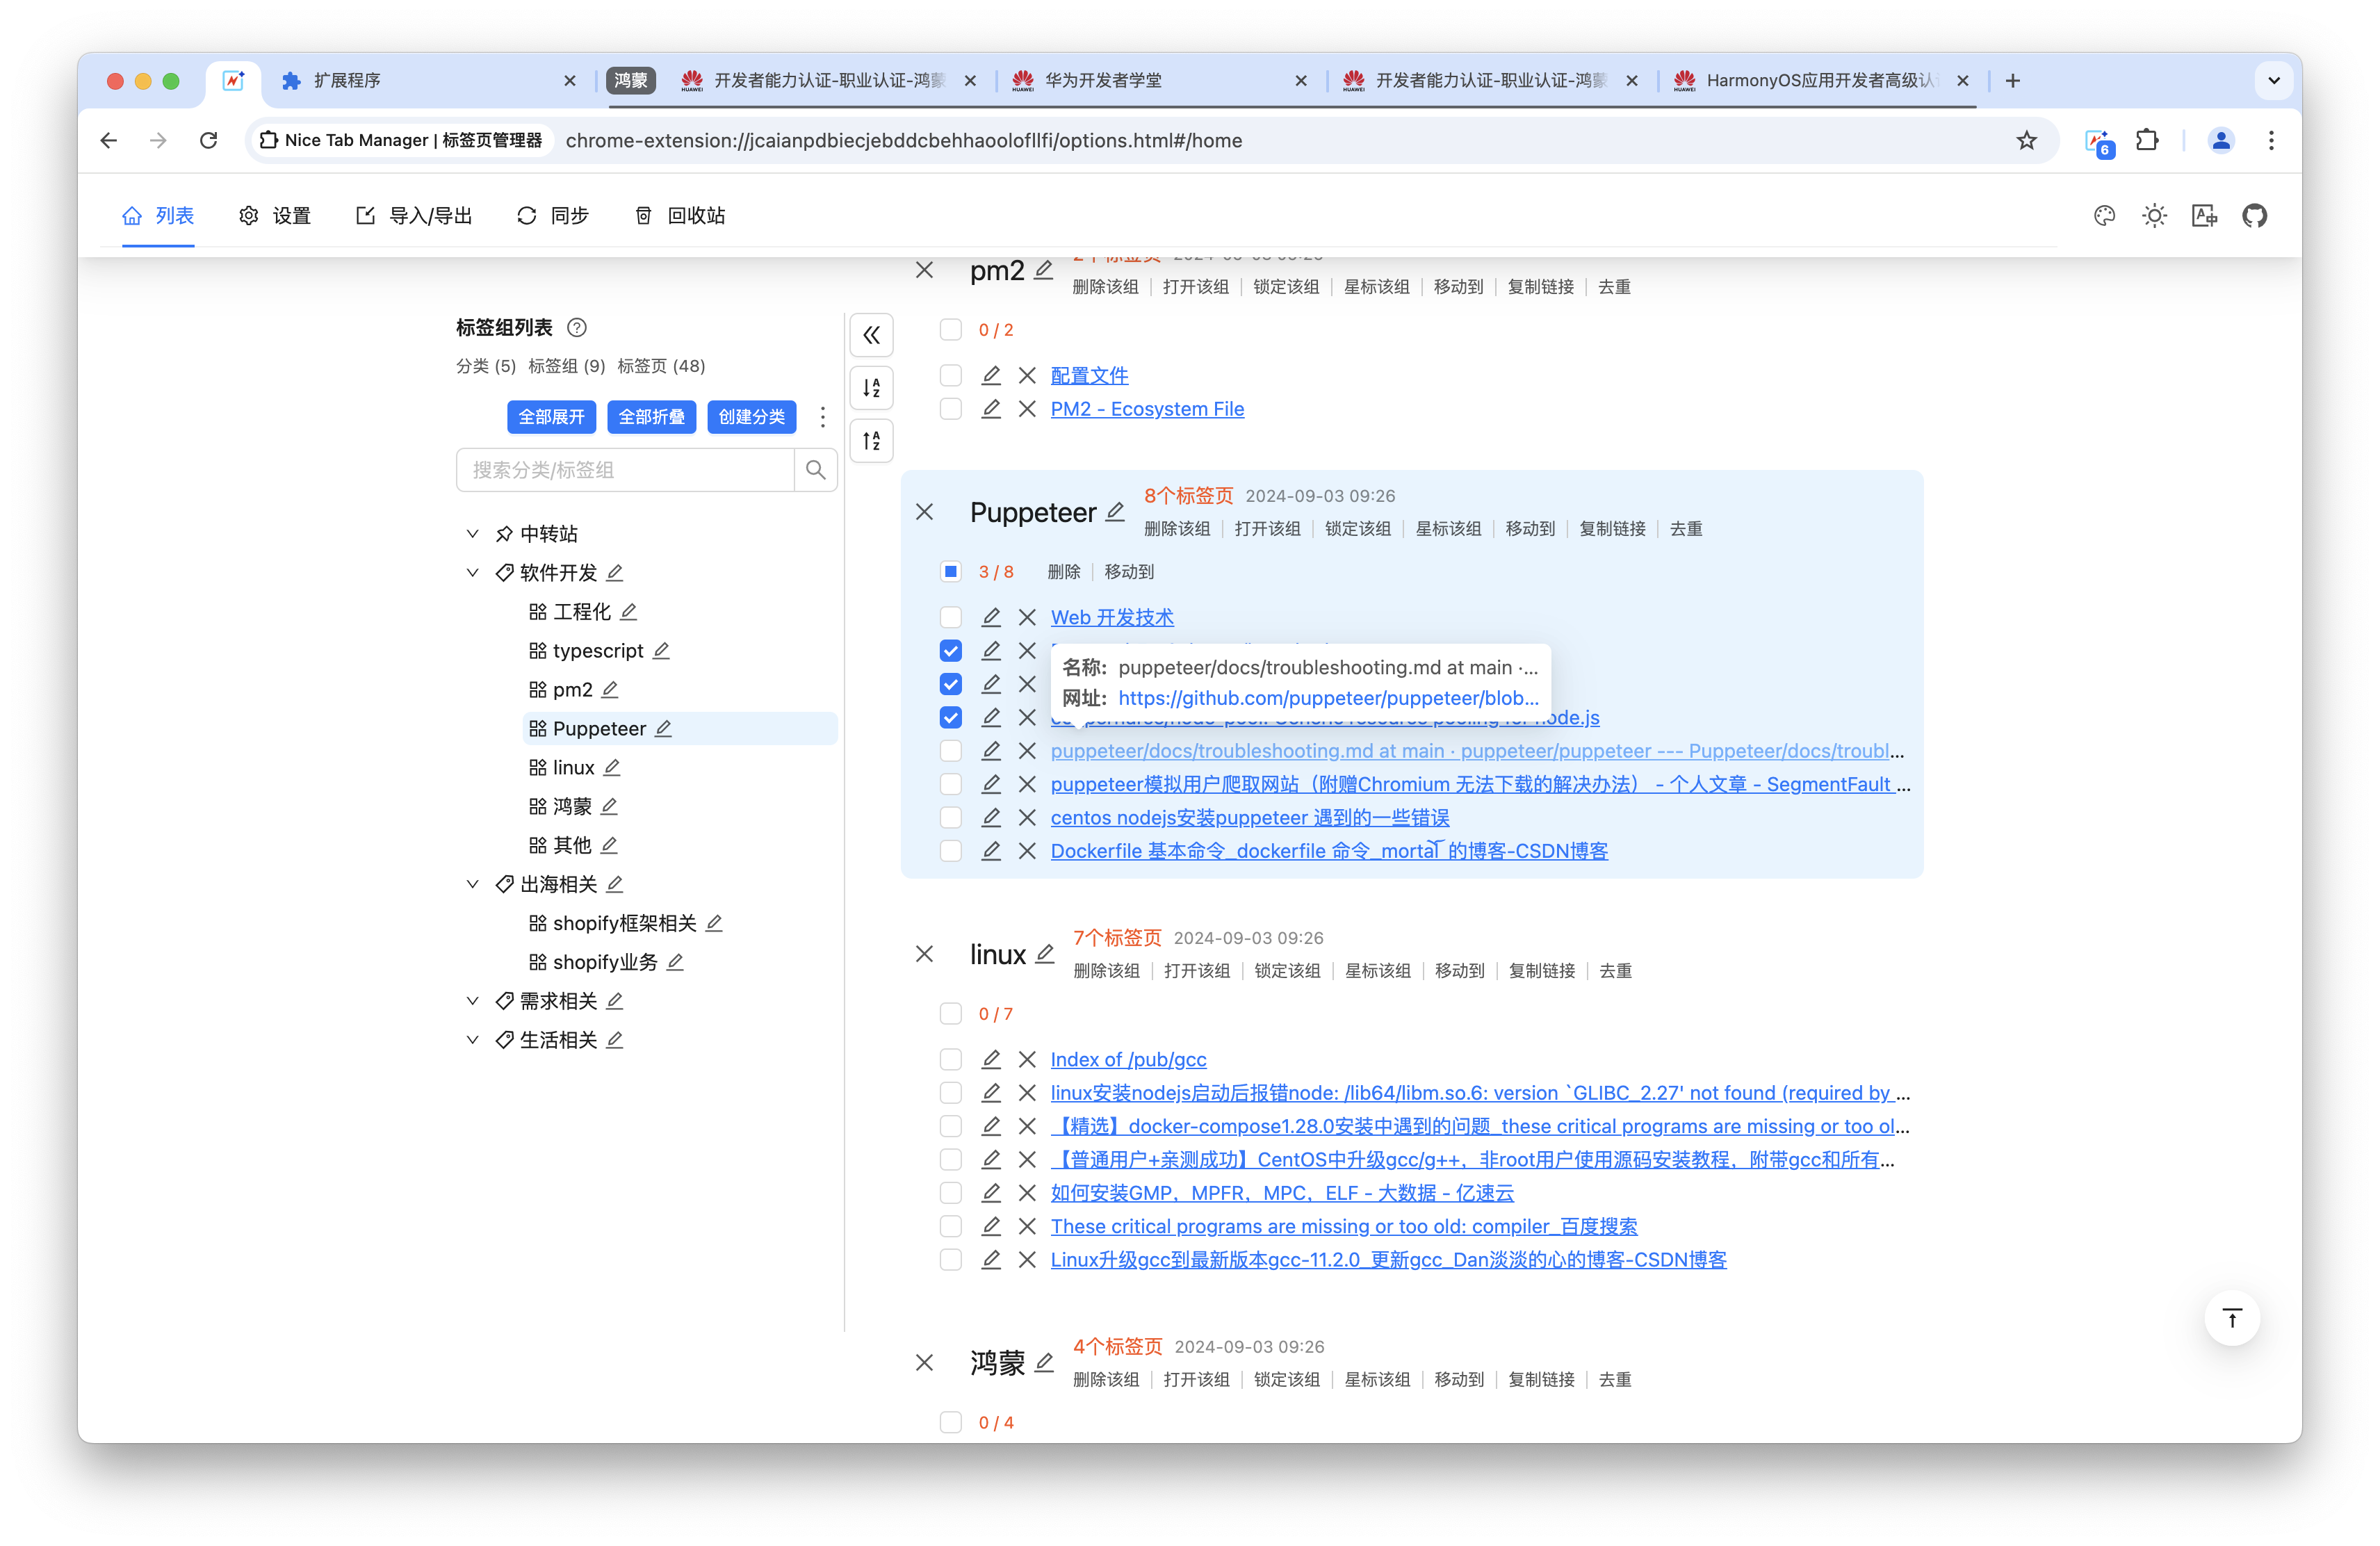Click the search magnifier icon
2380x1546 pixels.
tap(815, 470)
